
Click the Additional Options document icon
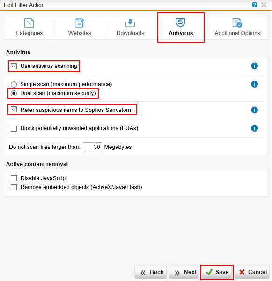coord(237,23)
